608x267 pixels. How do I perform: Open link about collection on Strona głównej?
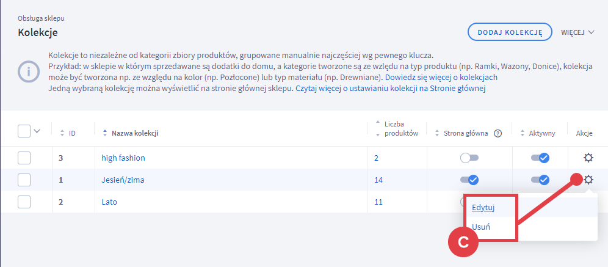click(391, 89)
